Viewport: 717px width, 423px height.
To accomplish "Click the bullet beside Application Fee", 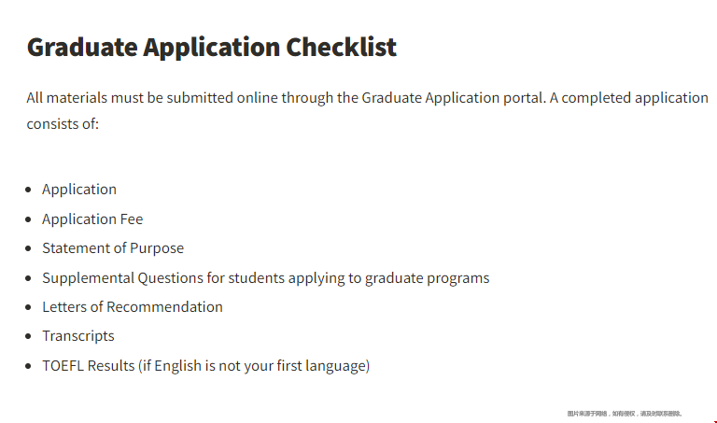I will click(x=28, y=219).
